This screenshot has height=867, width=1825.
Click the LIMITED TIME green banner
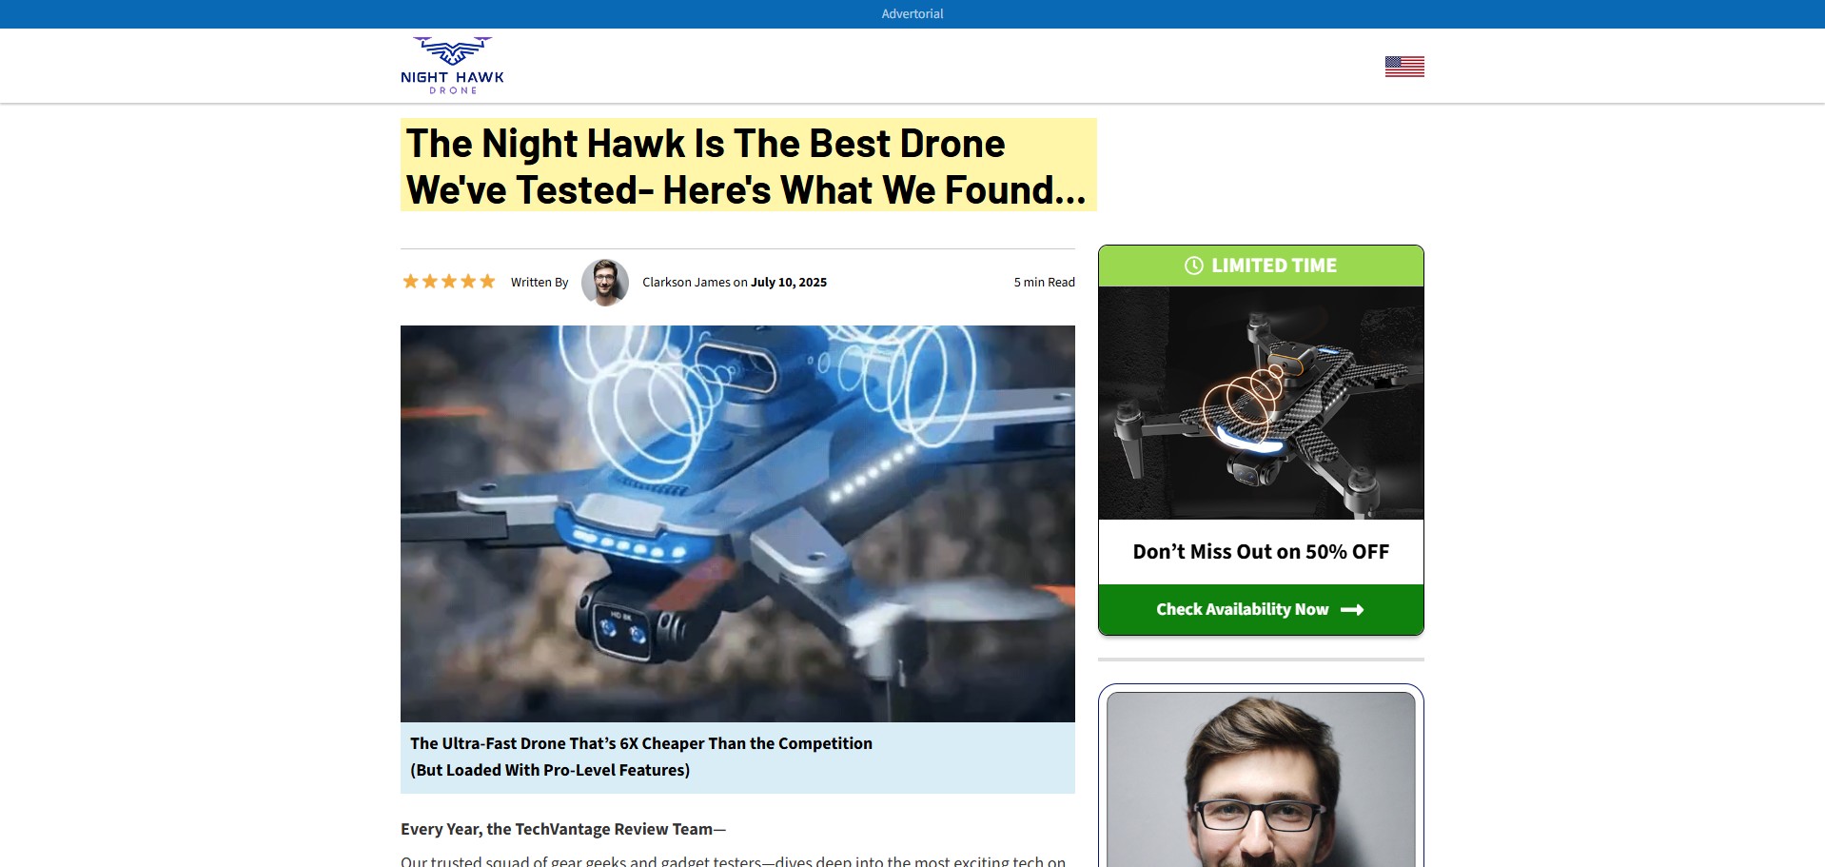click(x=1261, y=266)
